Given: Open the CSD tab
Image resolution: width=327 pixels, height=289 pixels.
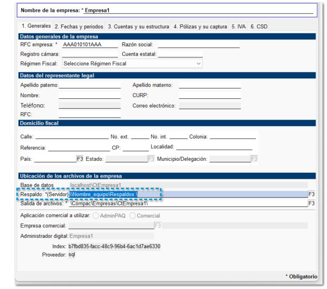Looking at the screenshot, I should click(x=259, y=27).
